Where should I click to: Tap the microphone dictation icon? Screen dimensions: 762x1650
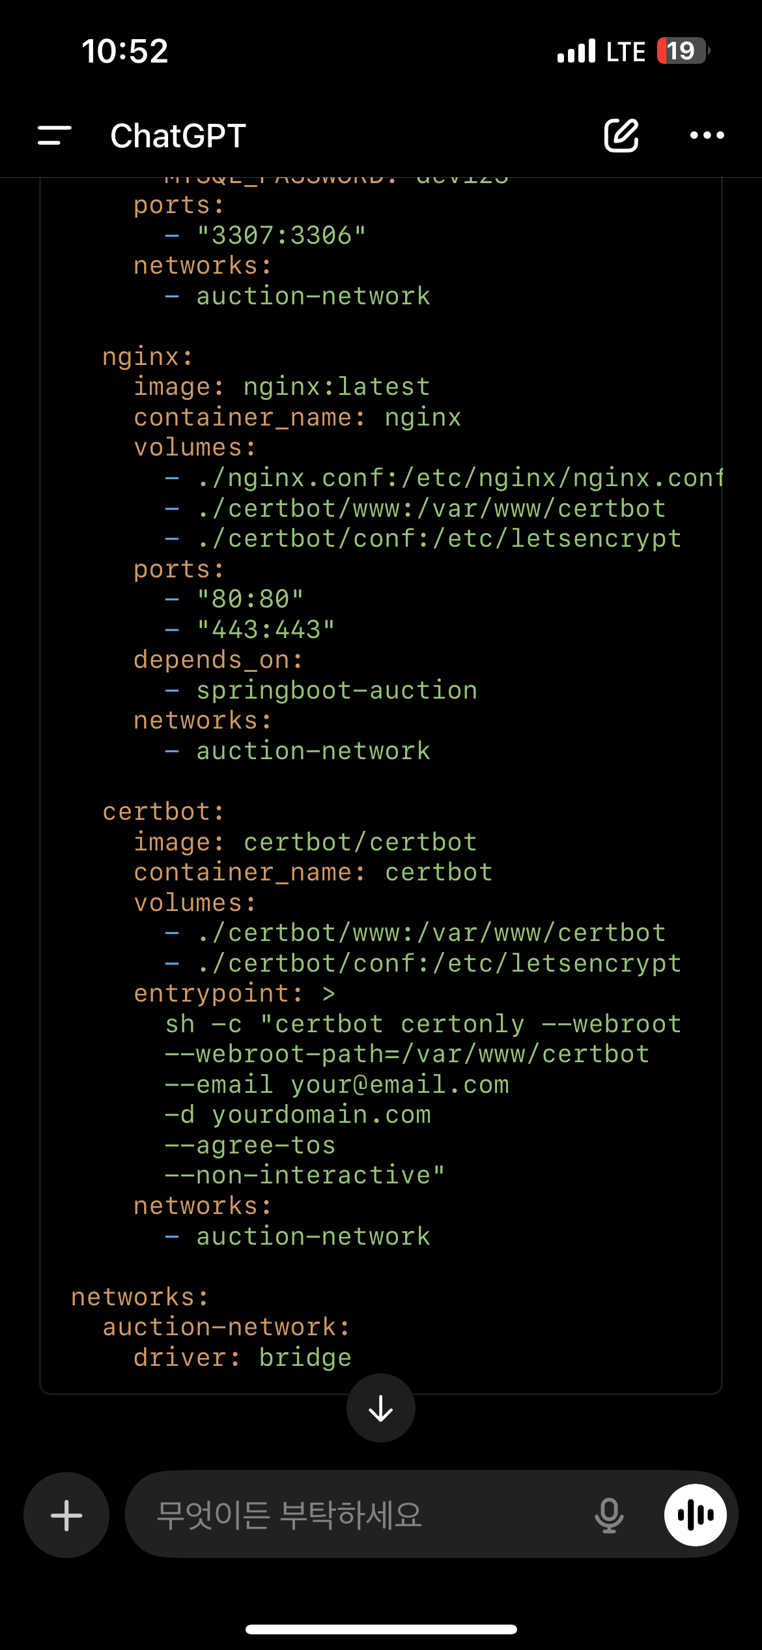coord(609,1514)
